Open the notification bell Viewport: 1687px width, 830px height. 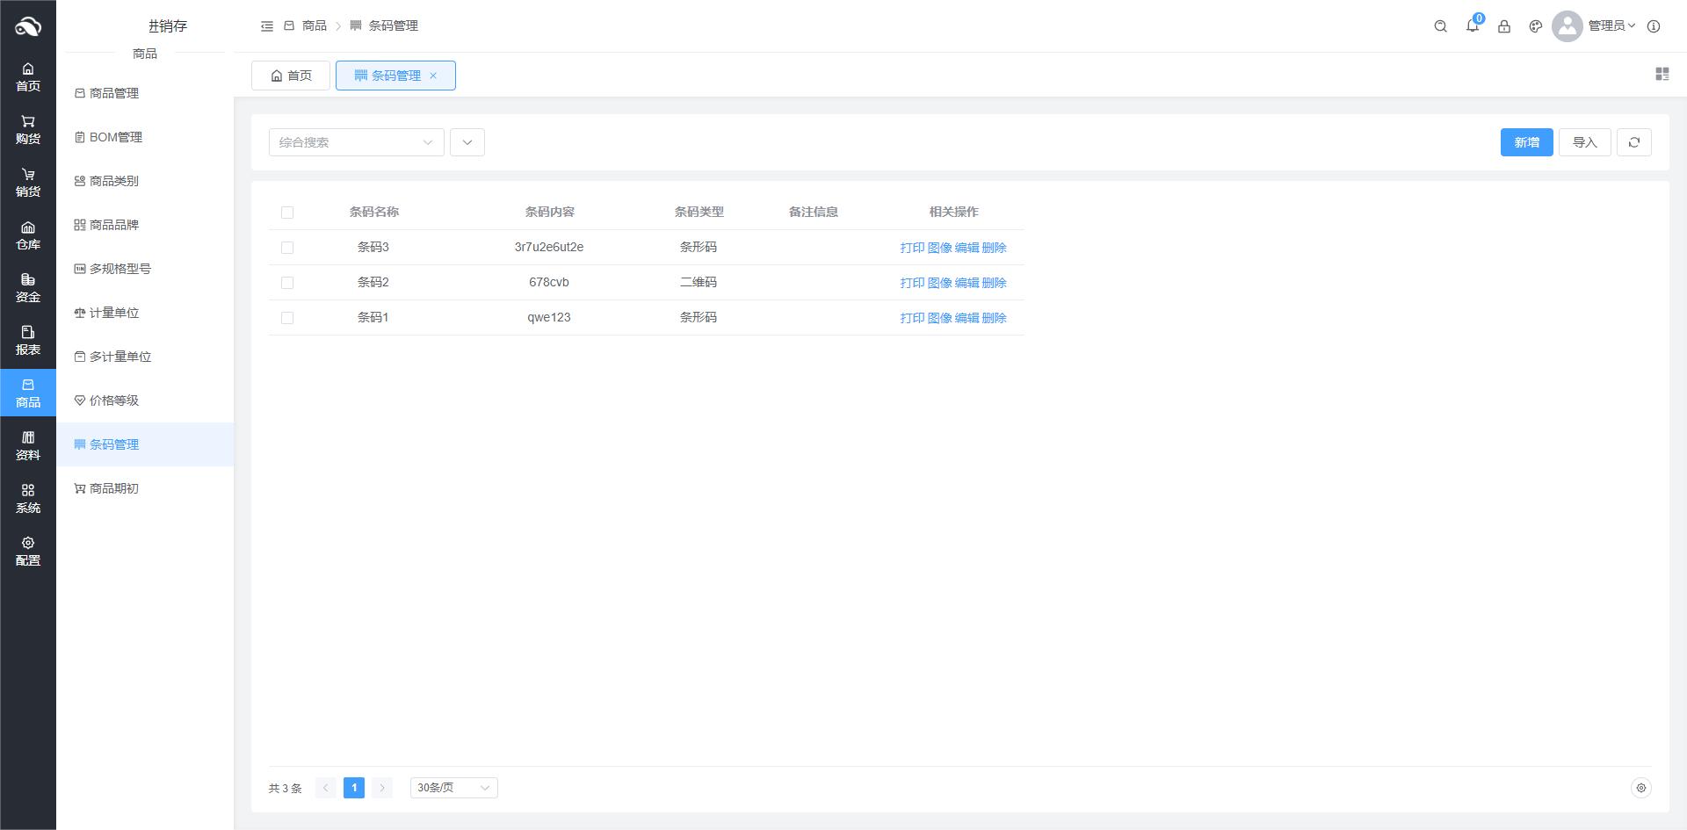[x=1472, y=26]
